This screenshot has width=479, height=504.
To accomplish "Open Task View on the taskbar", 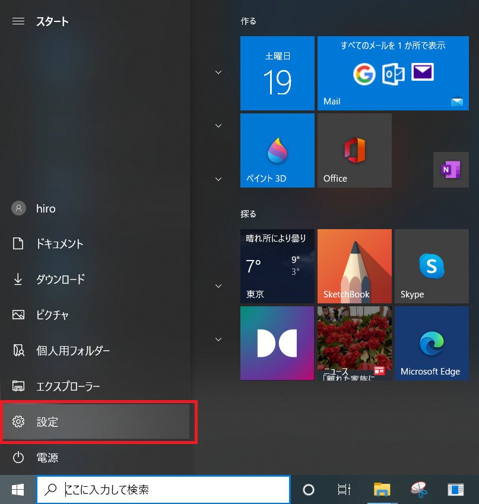I will pyautogui.click(x=344, y=490).
